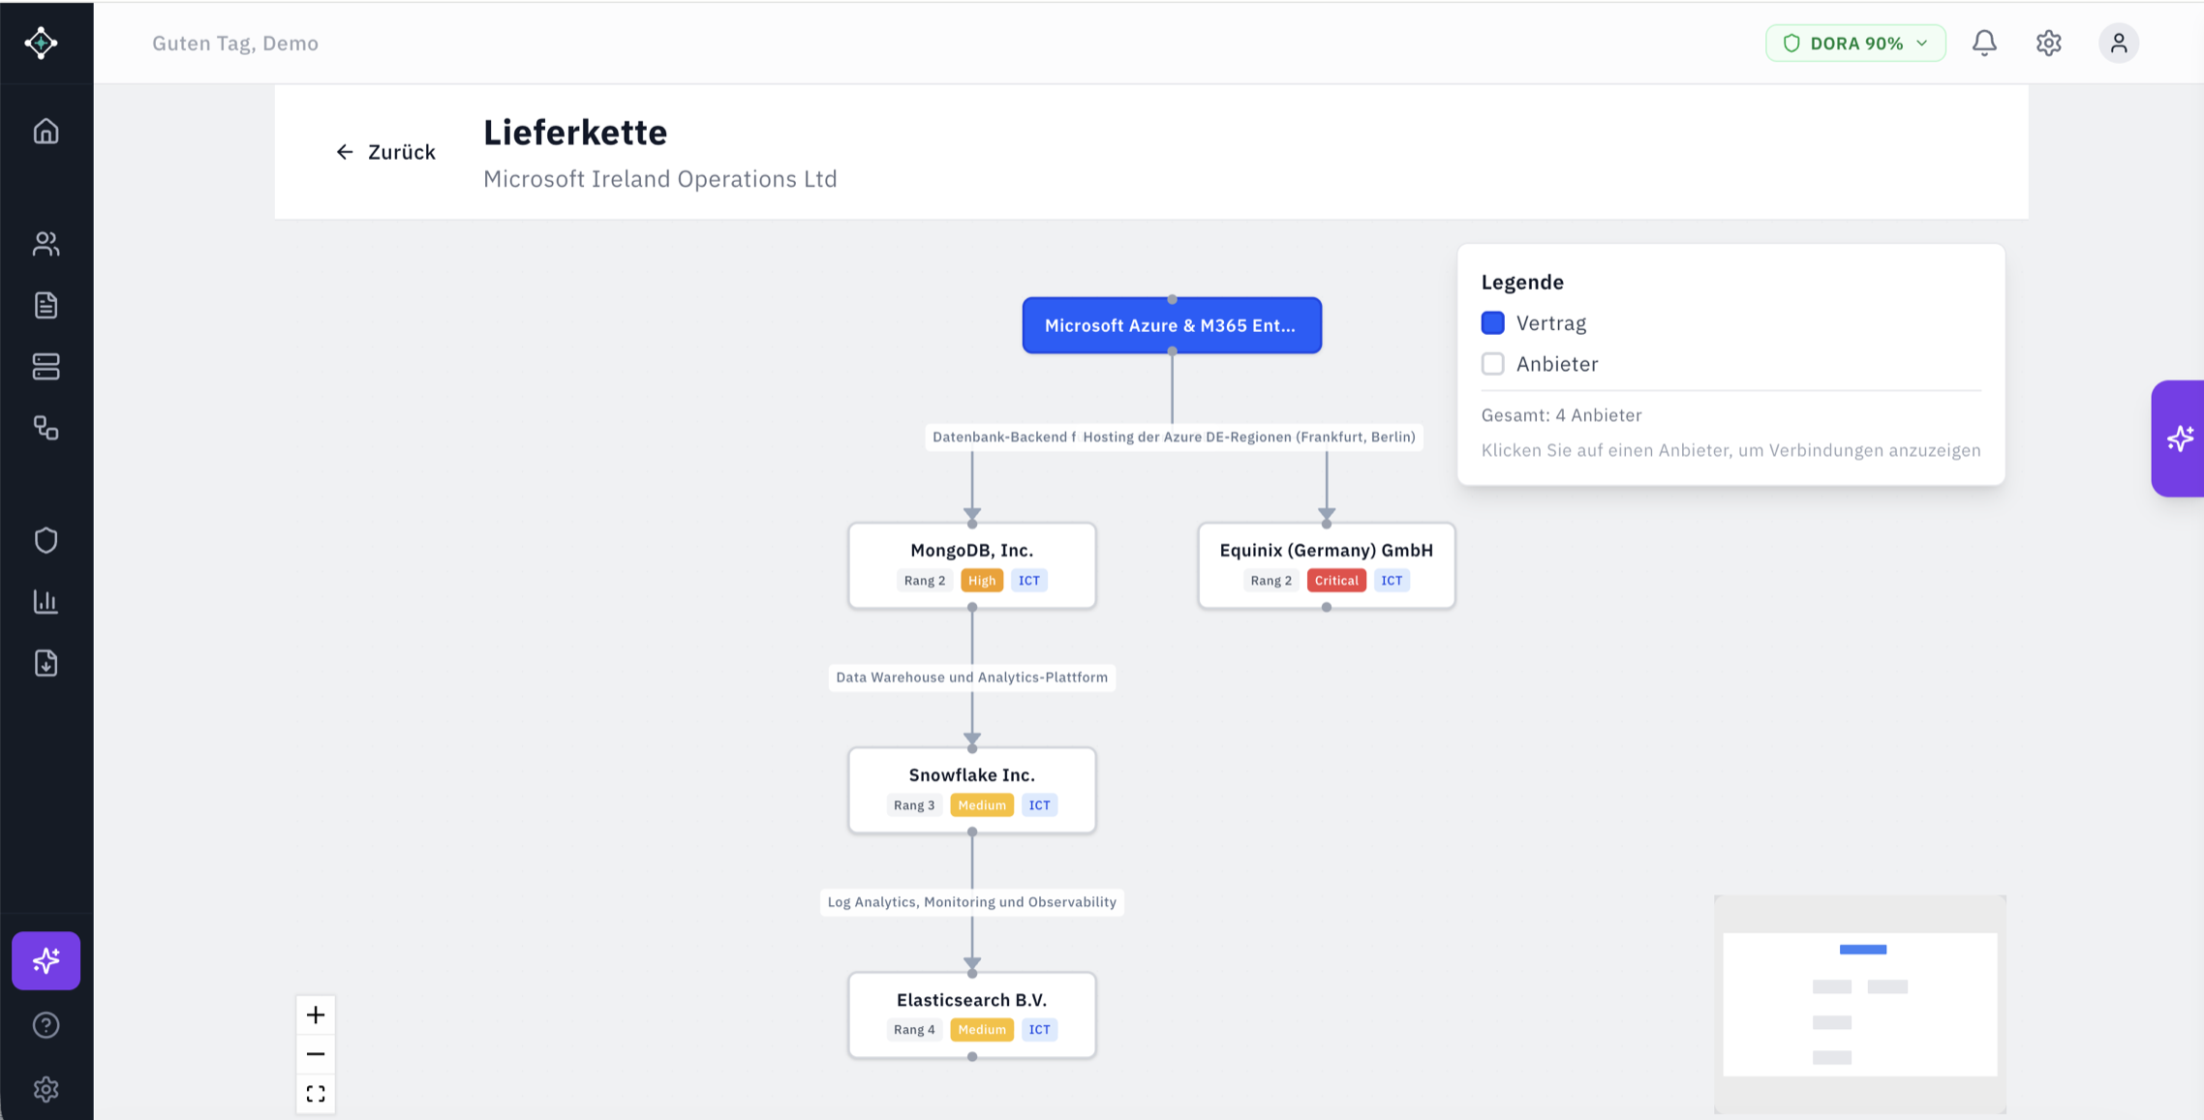2204x1120 pixels.
Task: Open the notification bell in the top bar
Action: [1984, 43]
